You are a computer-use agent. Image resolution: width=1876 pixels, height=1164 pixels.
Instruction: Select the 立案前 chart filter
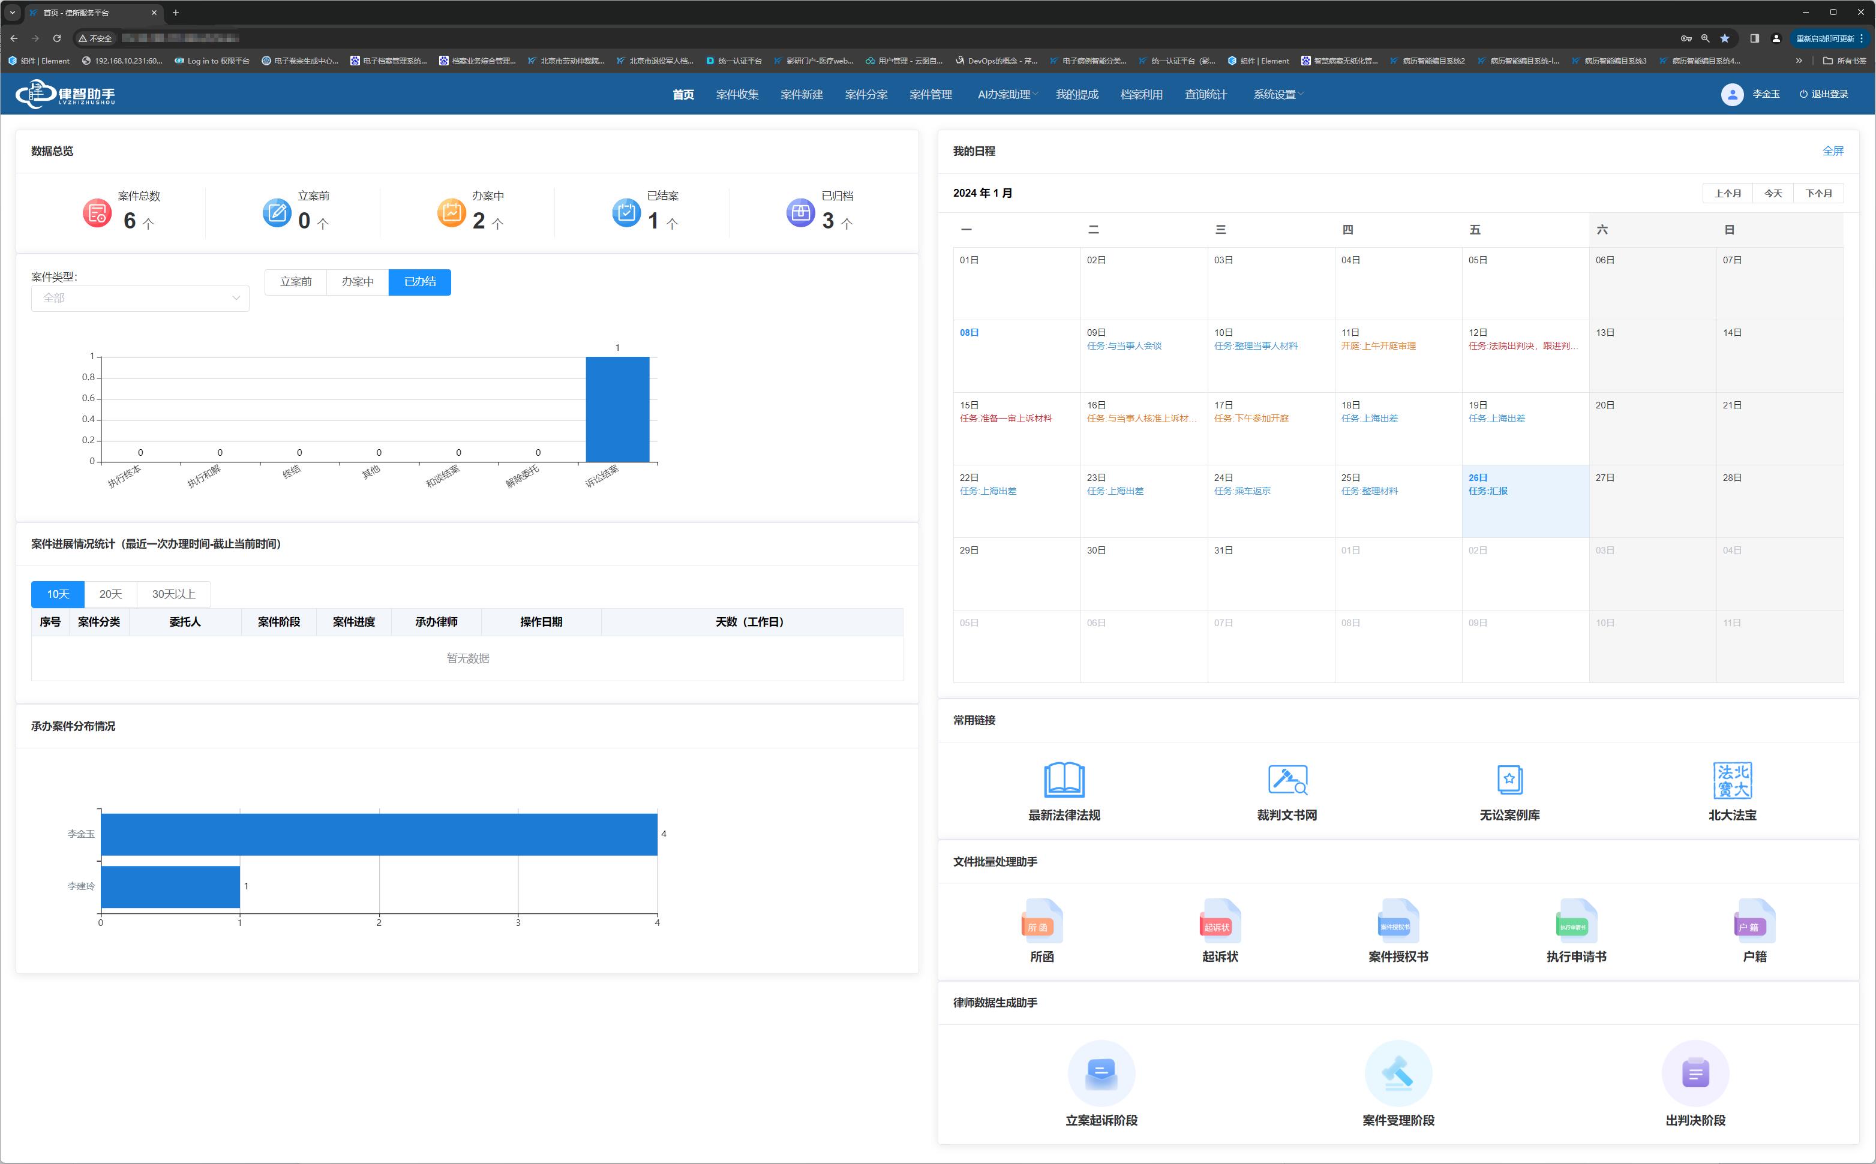[x=296, y=282]
